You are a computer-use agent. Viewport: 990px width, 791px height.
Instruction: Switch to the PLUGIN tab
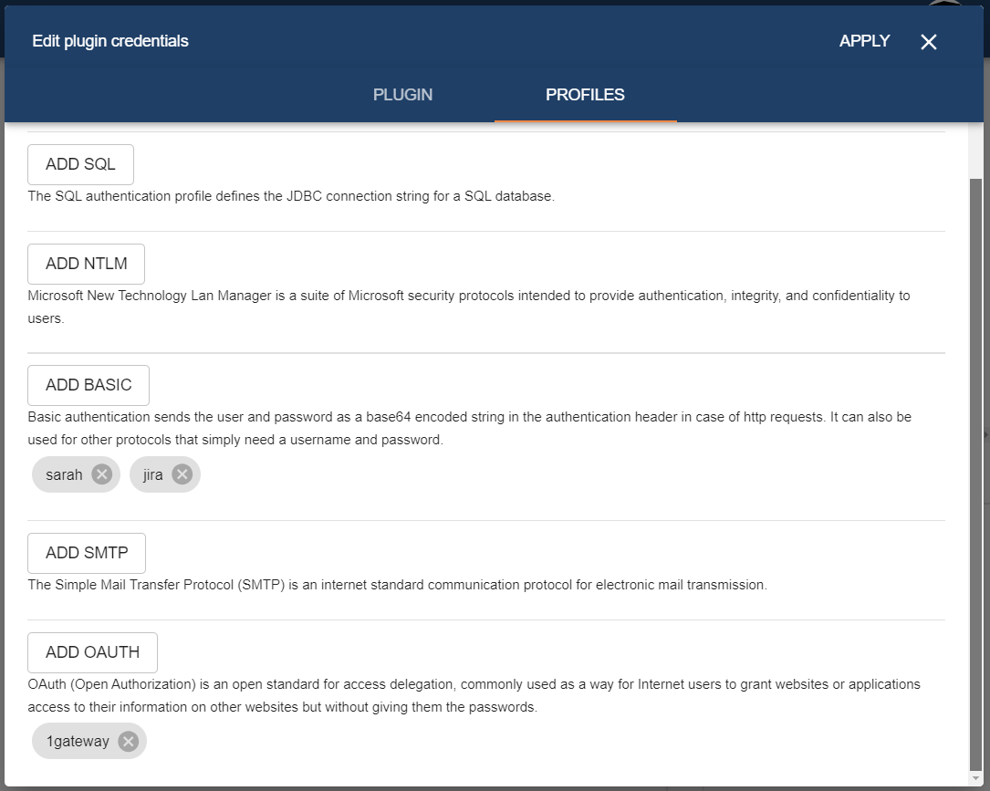click(402, 95)
